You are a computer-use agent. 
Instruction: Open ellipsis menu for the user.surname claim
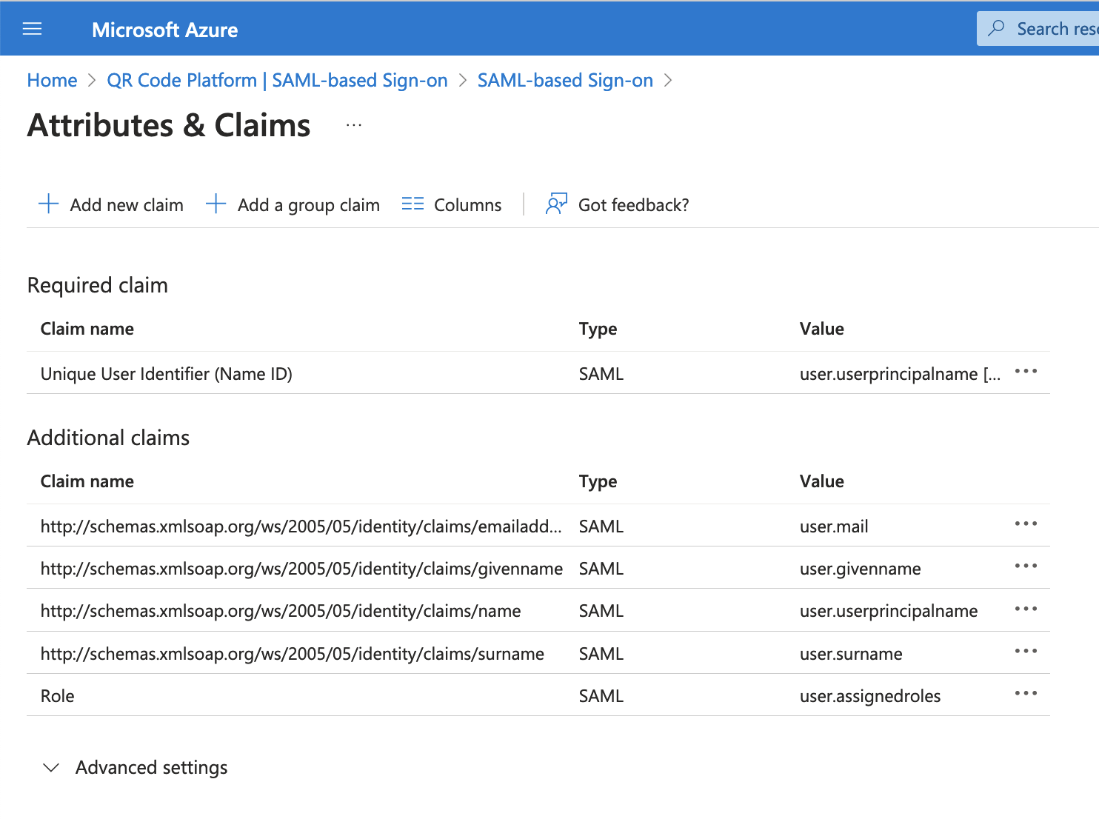tap(1026, 651)
